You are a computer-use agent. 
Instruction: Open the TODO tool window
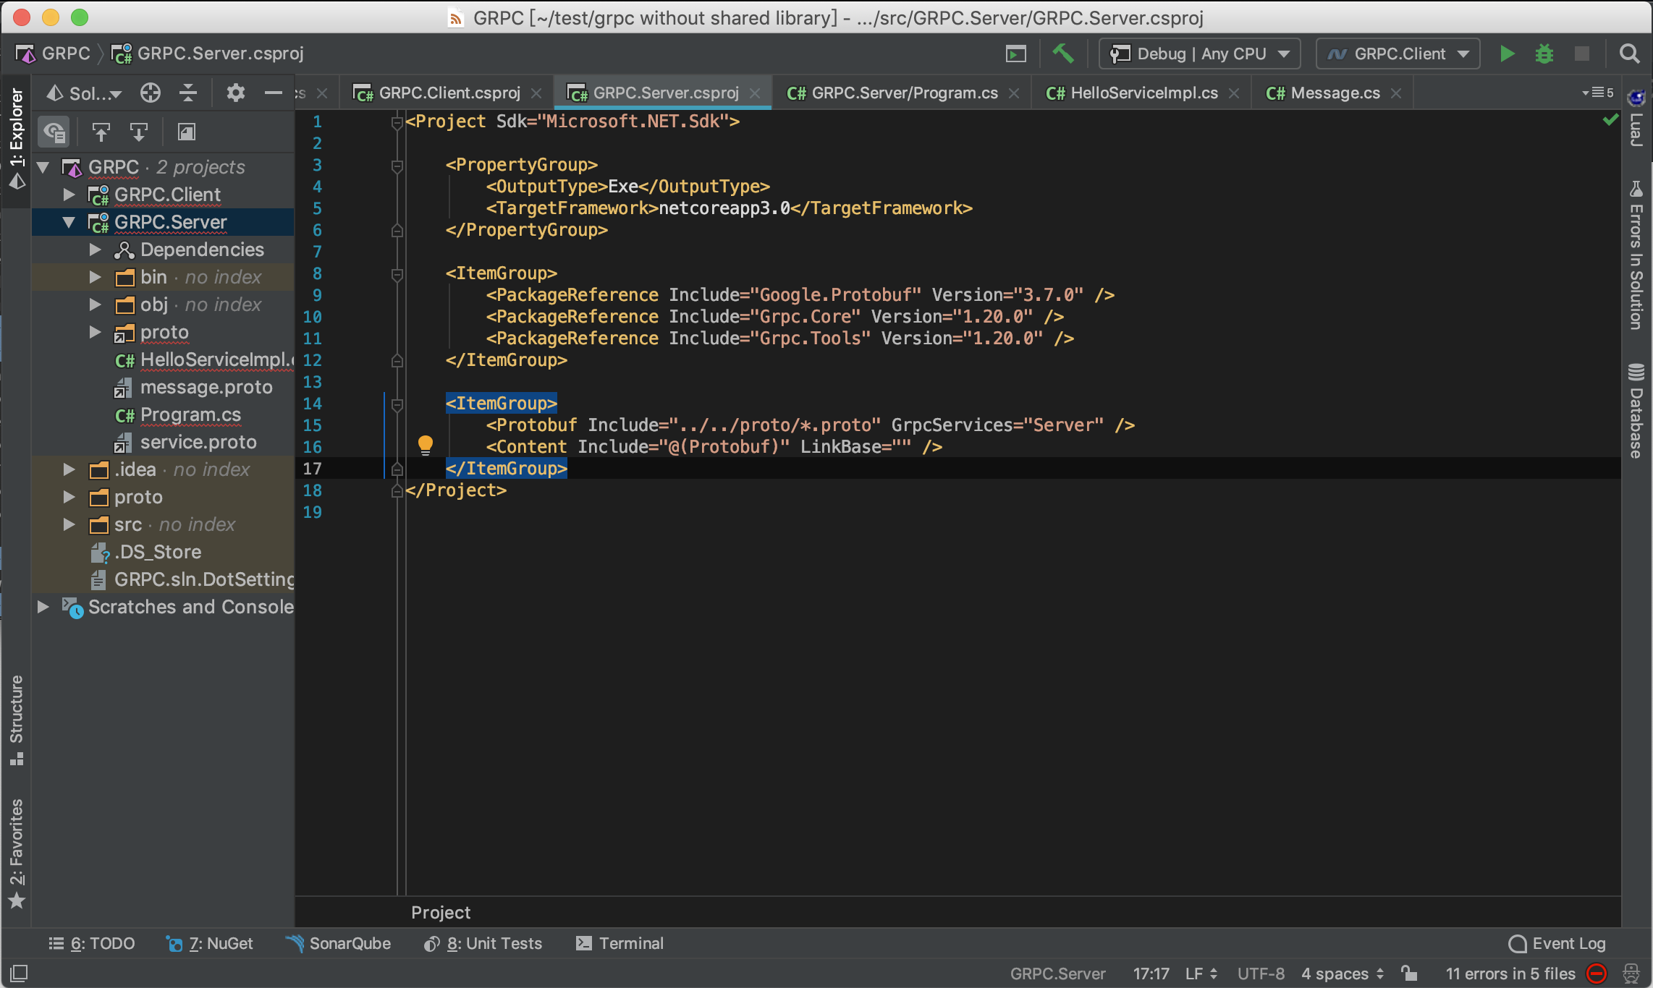click(x=92, y=943)
